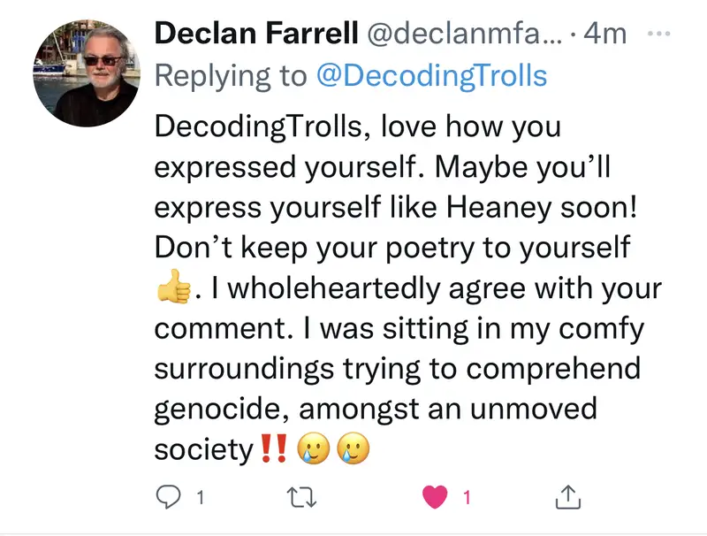Click the @declanmfa... handle
Image resolution: width=707 pixels, height=536 pixels.
[x=460, y=34]
